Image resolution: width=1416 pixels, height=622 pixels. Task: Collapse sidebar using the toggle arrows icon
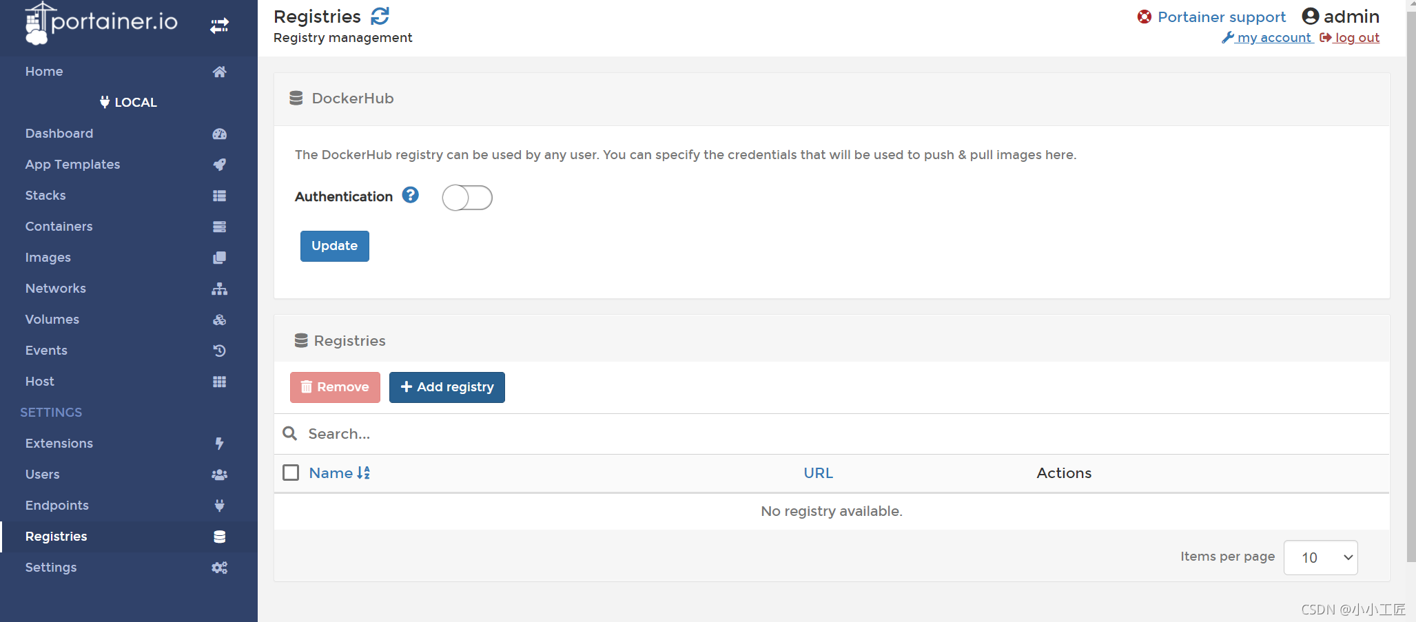pyautogui.click(x=219, y=26)
